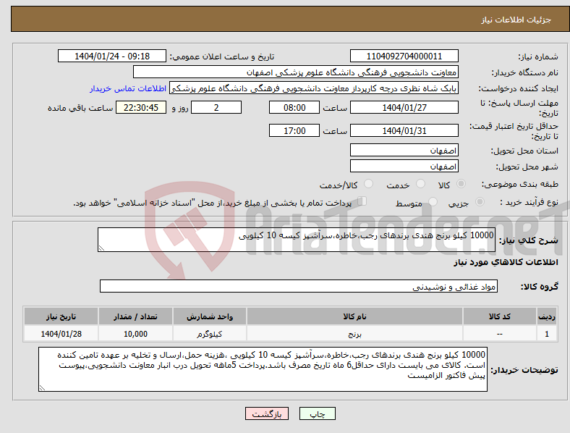Click the تاریخ نیاز column header
Image resolution: width=570 pixels, height=433 pixels.
coord(61,316)
